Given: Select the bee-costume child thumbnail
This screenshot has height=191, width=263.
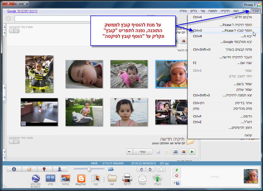Looking at the screenshot, I should pyautogui.click(x=39, y=74).
